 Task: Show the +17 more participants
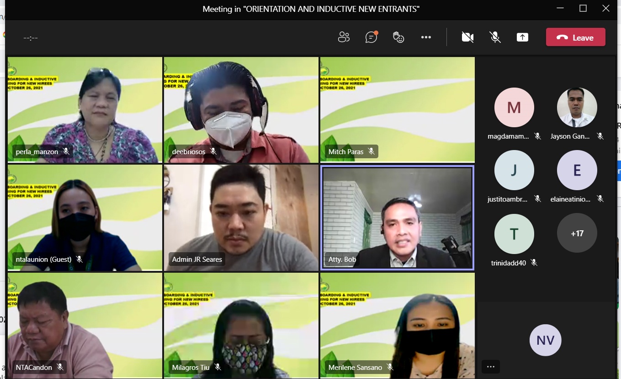577,233
